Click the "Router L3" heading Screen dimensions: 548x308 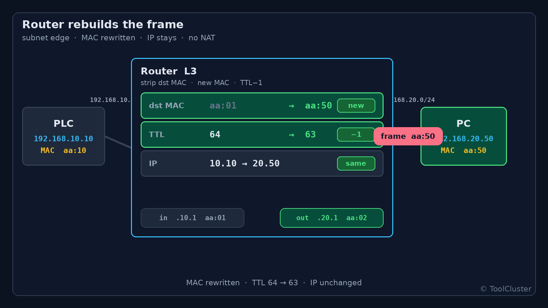tap(169, 71)
